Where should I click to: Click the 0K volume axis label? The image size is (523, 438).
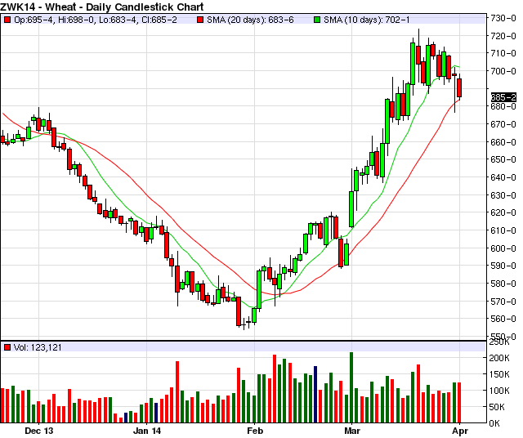[494, 423]
